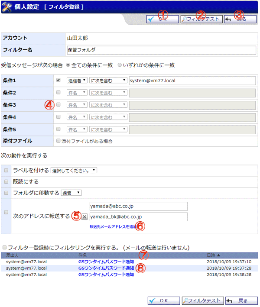Viewport: 260px width, 307px height.
Task: Open 条件1 送信者 field dropdown
Action: [x=77, y=81]
